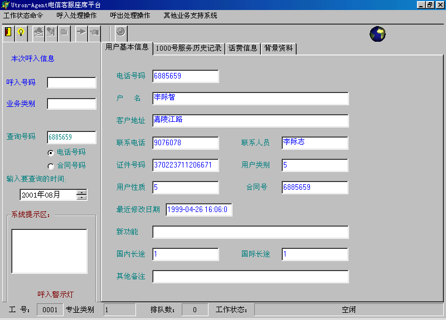The image size is (446, 320).
Task: Switch to the 话费信息 tab
Action: [x=243, y=48]
